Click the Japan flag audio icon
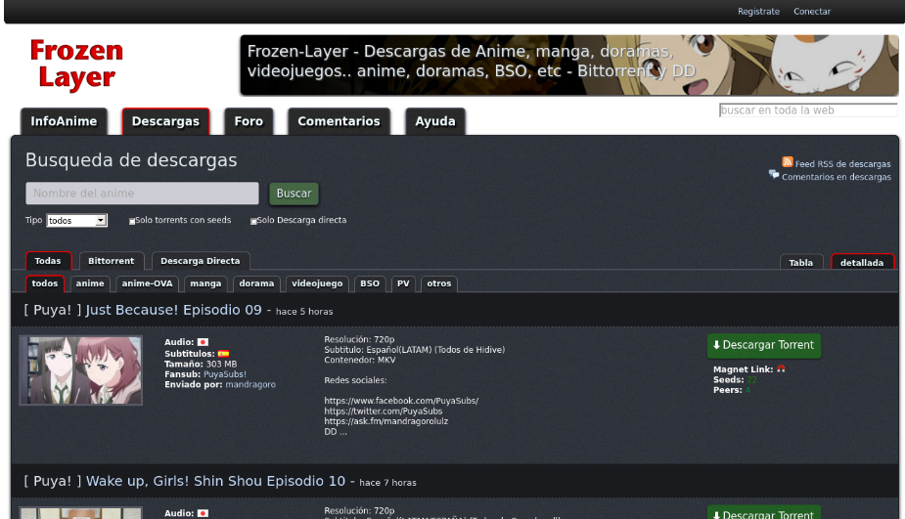 click(x=203, y=342)
